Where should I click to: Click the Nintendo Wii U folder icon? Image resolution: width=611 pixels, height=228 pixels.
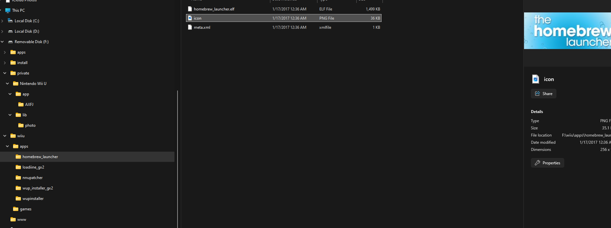point(16,83)
